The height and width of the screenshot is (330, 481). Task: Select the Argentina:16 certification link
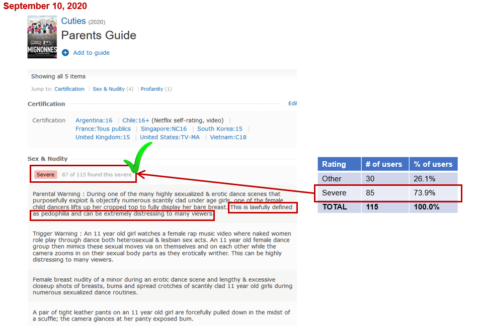coord(94,121)
